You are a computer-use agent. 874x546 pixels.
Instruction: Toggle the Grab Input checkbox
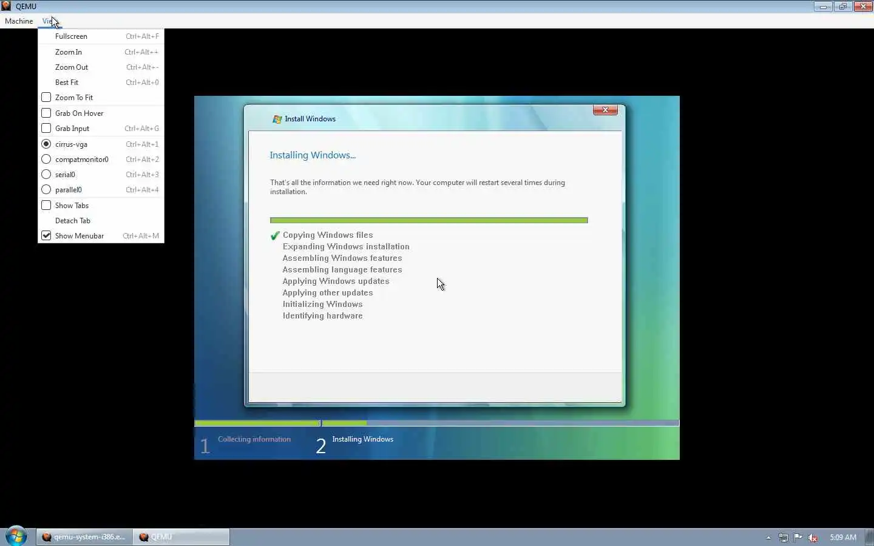[x=46, y=128]
